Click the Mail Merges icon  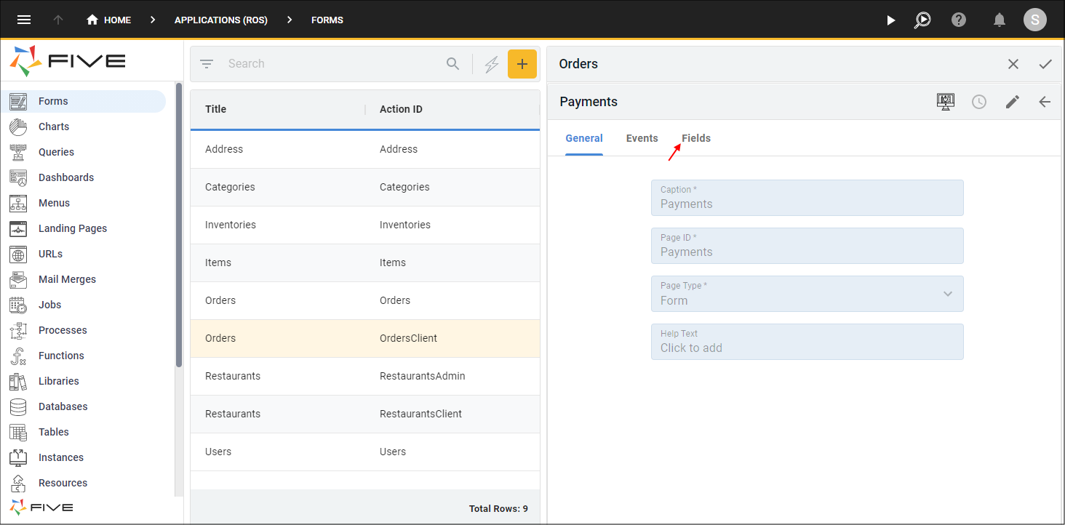pyautogui.click(x=18, y=279)
